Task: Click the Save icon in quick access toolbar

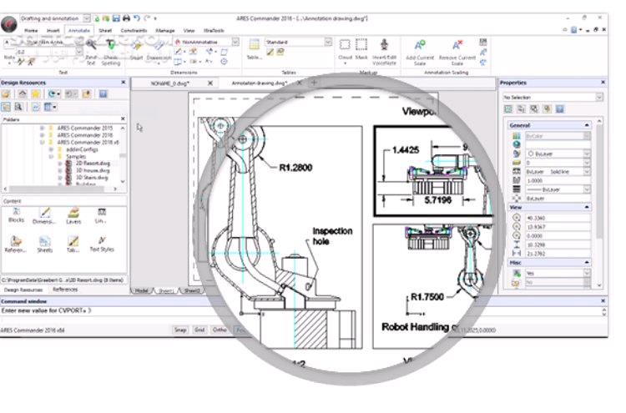Action: tap(116, 18)
